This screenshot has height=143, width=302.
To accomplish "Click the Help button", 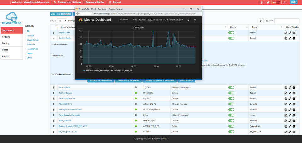I will click(x=294, y=2).
